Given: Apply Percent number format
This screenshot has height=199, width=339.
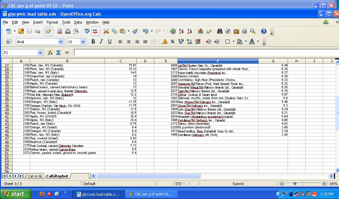Looking at the screenshot, I should coord(172,41).
